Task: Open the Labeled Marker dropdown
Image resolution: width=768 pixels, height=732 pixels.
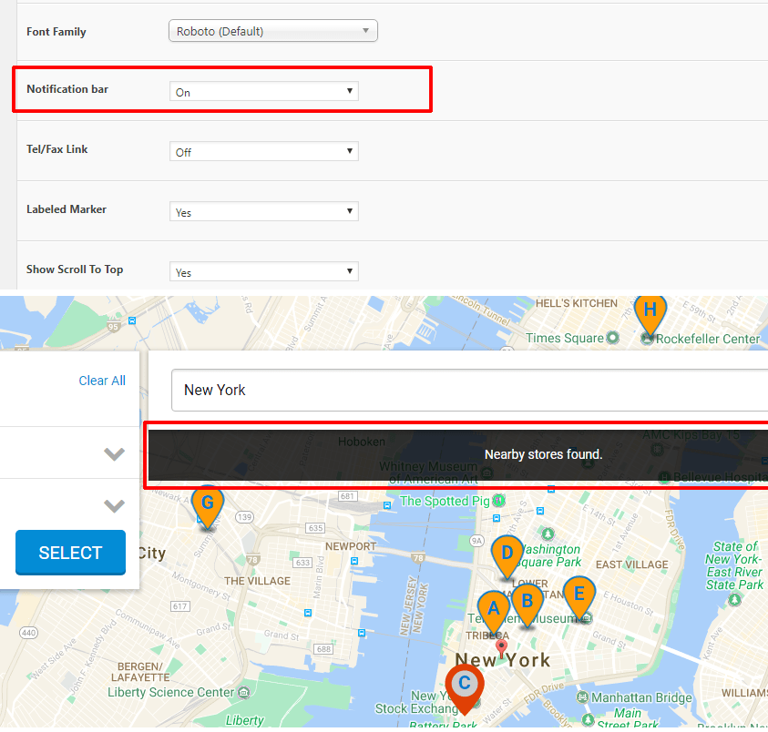Action: tap(263, 211)
